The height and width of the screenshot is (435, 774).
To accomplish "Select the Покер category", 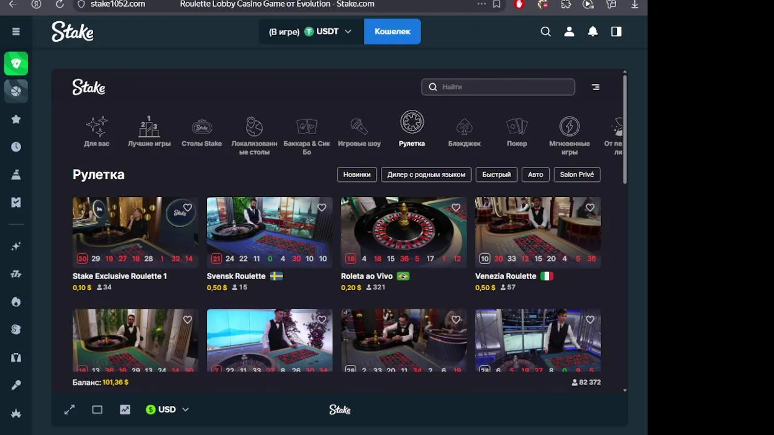I will coord(517,131).
